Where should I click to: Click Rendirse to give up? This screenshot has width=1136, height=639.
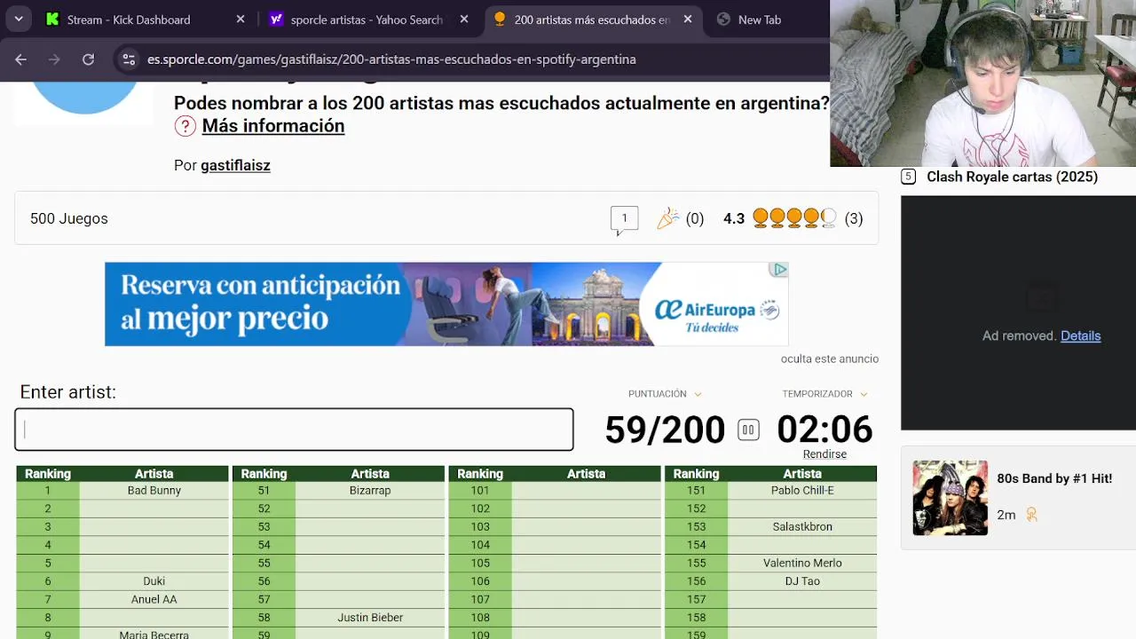pos(824,454)
